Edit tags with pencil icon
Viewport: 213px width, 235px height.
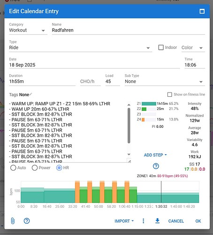click(x=31, y=94)
